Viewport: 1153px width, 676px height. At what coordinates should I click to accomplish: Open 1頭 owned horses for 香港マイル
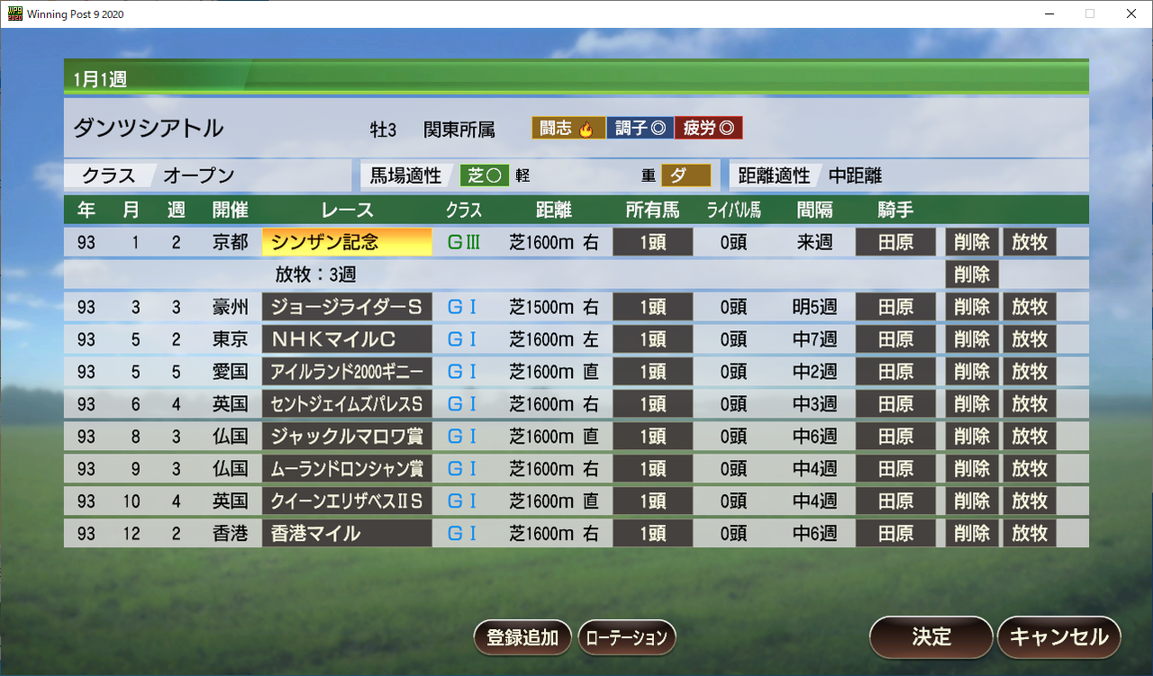653,534
